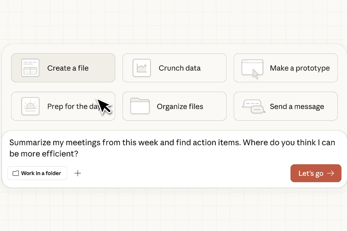347x231 pixels.
Task: Click 'be more efficient?' in the prompt
Action: [44, 154]
